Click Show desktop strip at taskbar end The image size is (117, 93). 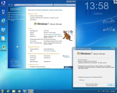116,91
